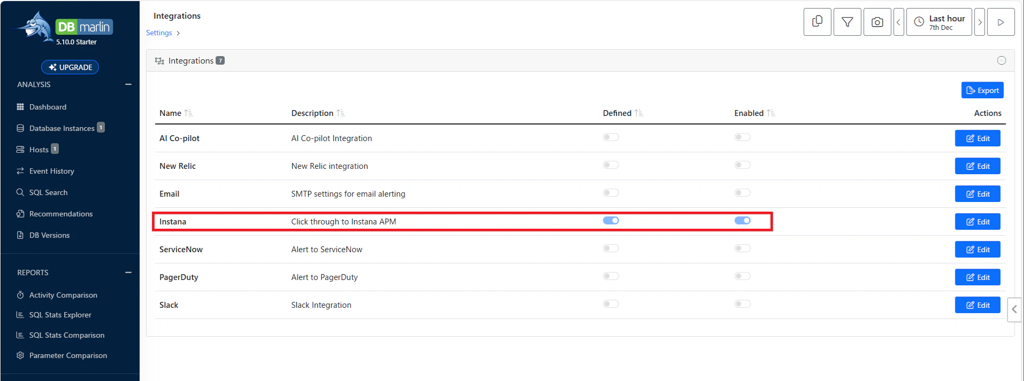
Task: Toggle Enabled switch for AI Co-pilot
Action: click(x=743, y=137)
